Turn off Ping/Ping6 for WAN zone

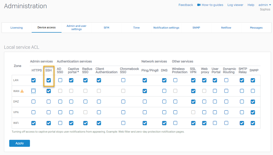pos(145,91)
